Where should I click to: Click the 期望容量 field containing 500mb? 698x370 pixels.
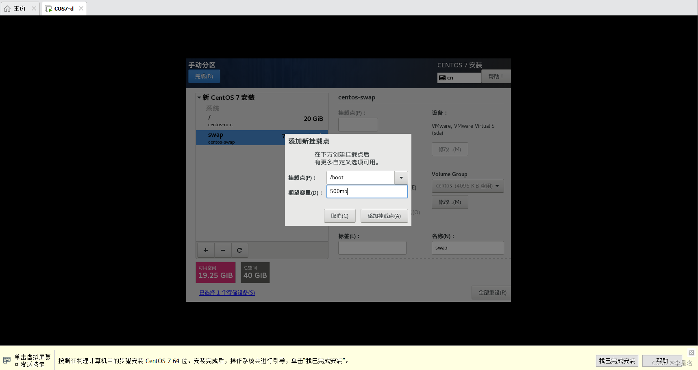(x=367, y=191)
